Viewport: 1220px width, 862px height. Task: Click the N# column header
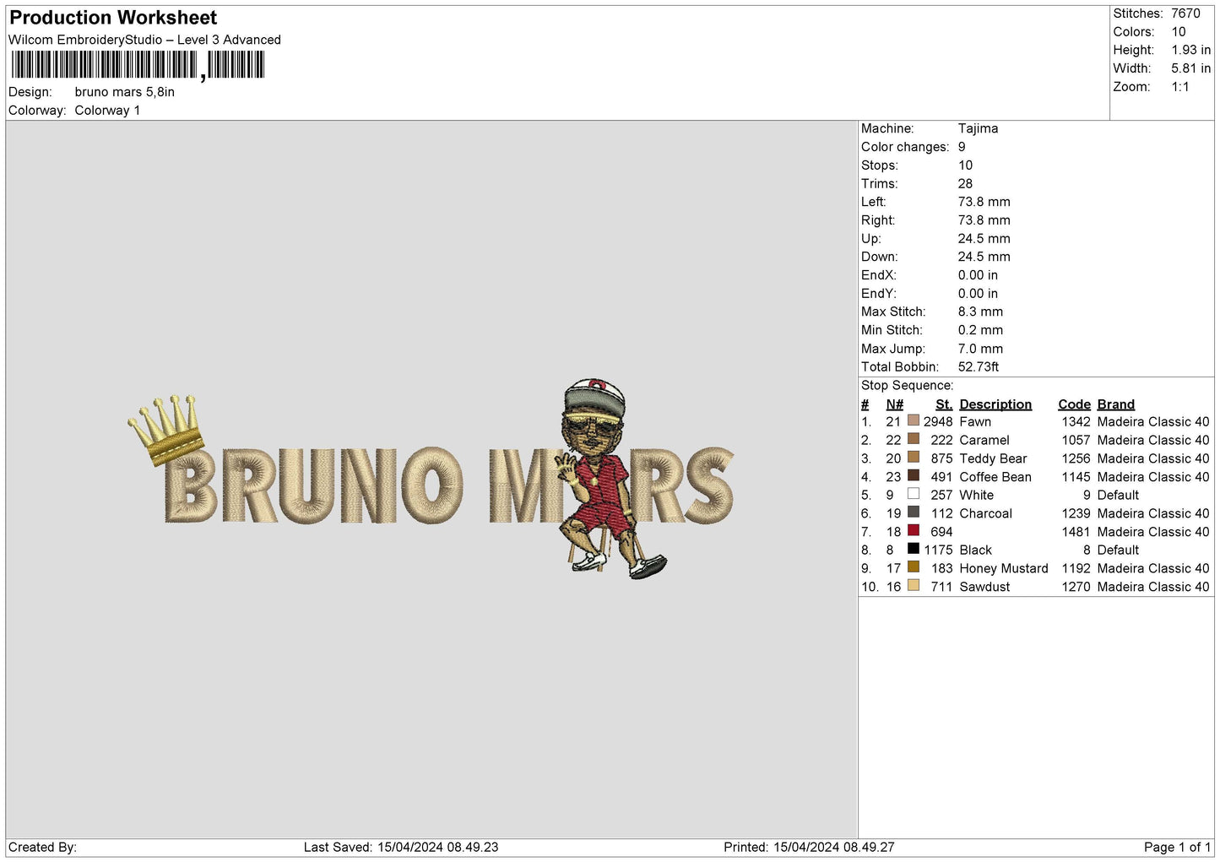tap(895, 404)
